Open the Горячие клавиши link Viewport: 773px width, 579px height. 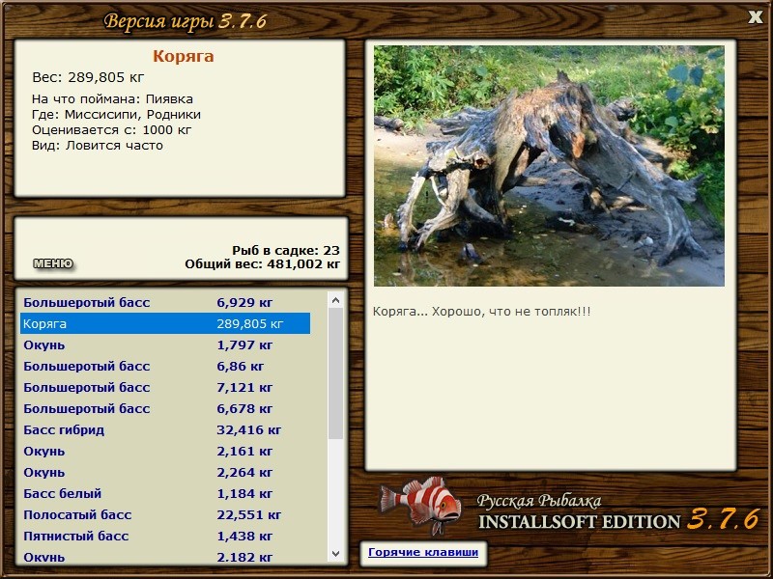pos(423,552)
